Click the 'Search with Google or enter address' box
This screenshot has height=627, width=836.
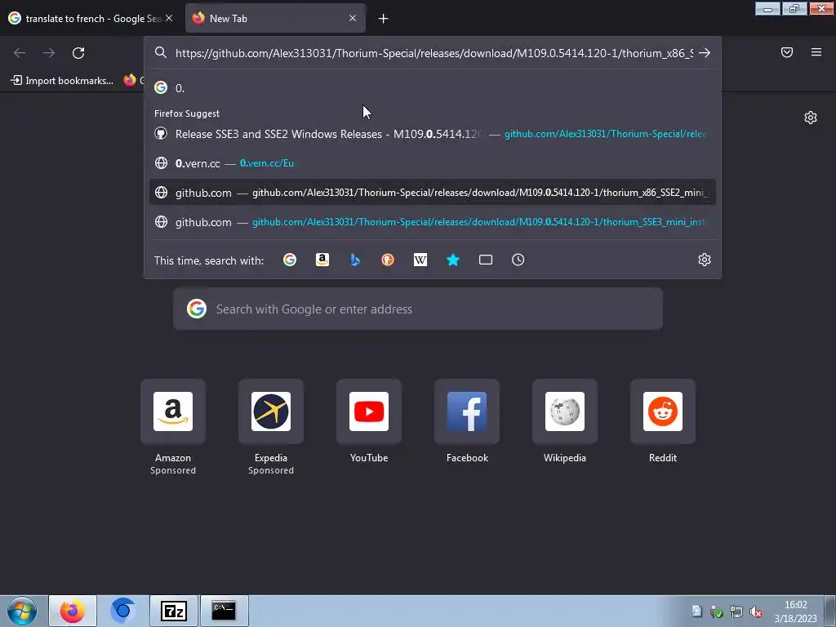[x=418, y=309]
